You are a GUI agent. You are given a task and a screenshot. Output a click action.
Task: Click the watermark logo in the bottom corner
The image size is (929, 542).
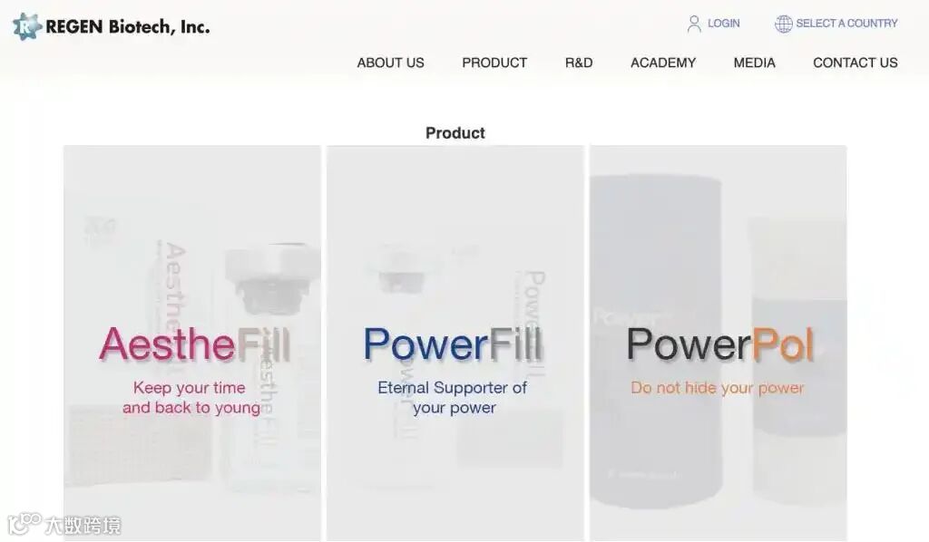(x=64, y=525)
